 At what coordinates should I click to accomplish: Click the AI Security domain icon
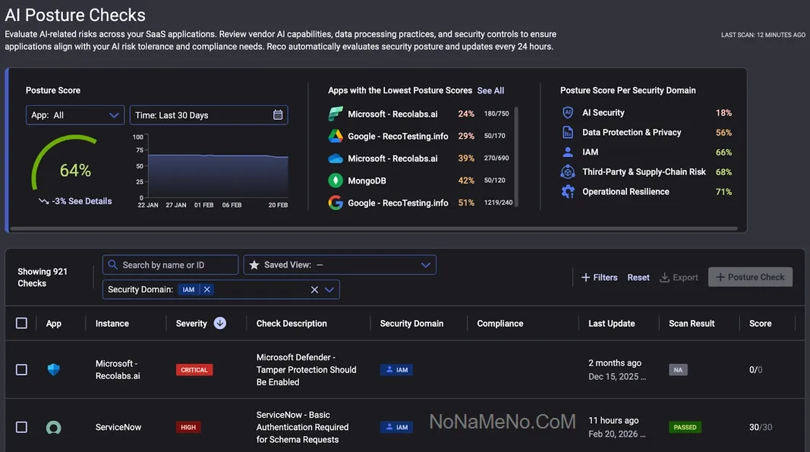568,112
